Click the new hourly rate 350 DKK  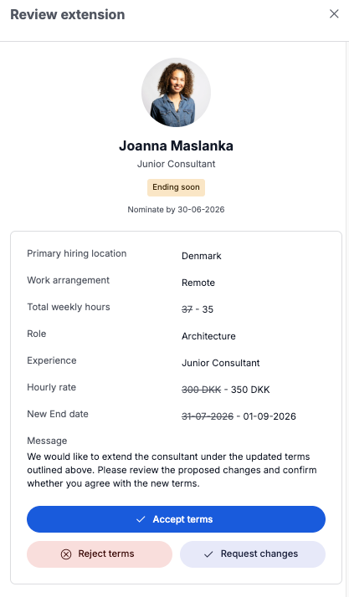250,390
